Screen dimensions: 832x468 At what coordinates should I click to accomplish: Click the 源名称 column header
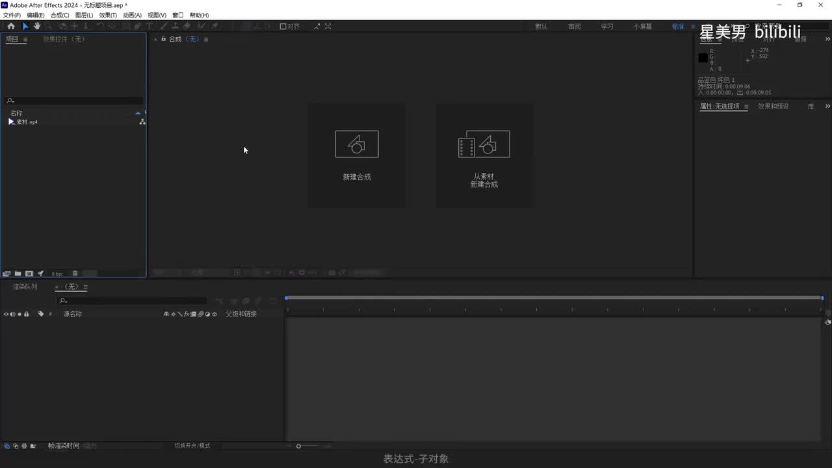point(73,314)
